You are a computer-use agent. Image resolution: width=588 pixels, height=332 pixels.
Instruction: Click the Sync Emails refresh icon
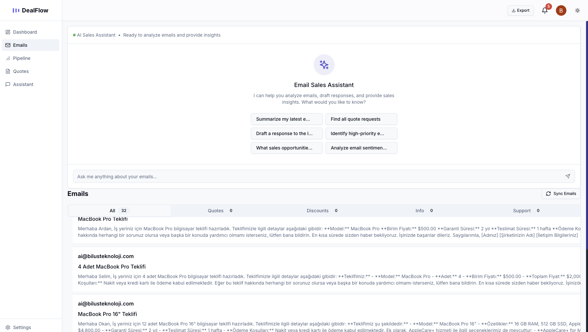point(548,193)
